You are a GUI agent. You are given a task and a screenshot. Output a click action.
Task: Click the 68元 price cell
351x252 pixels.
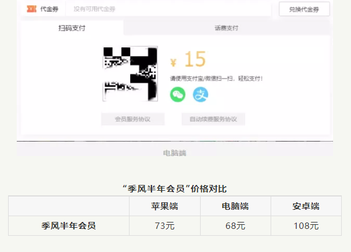tap(235, 226)
